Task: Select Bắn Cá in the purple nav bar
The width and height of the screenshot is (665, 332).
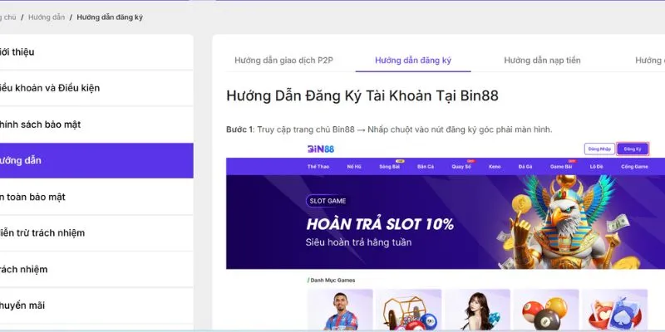Action: (426, 167)
